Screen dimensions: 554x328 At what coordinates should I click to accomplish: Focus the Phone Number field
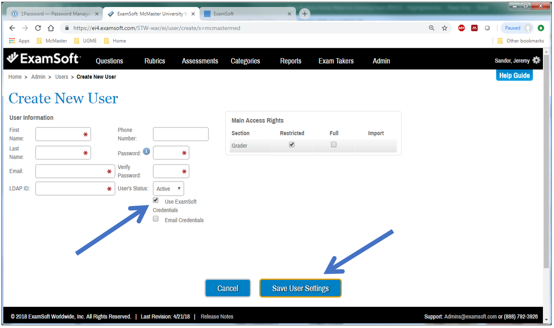tap(181, 134)
